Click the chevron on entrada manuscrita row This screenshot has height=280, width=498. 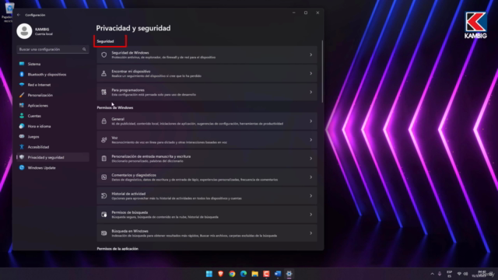[311, 159]
